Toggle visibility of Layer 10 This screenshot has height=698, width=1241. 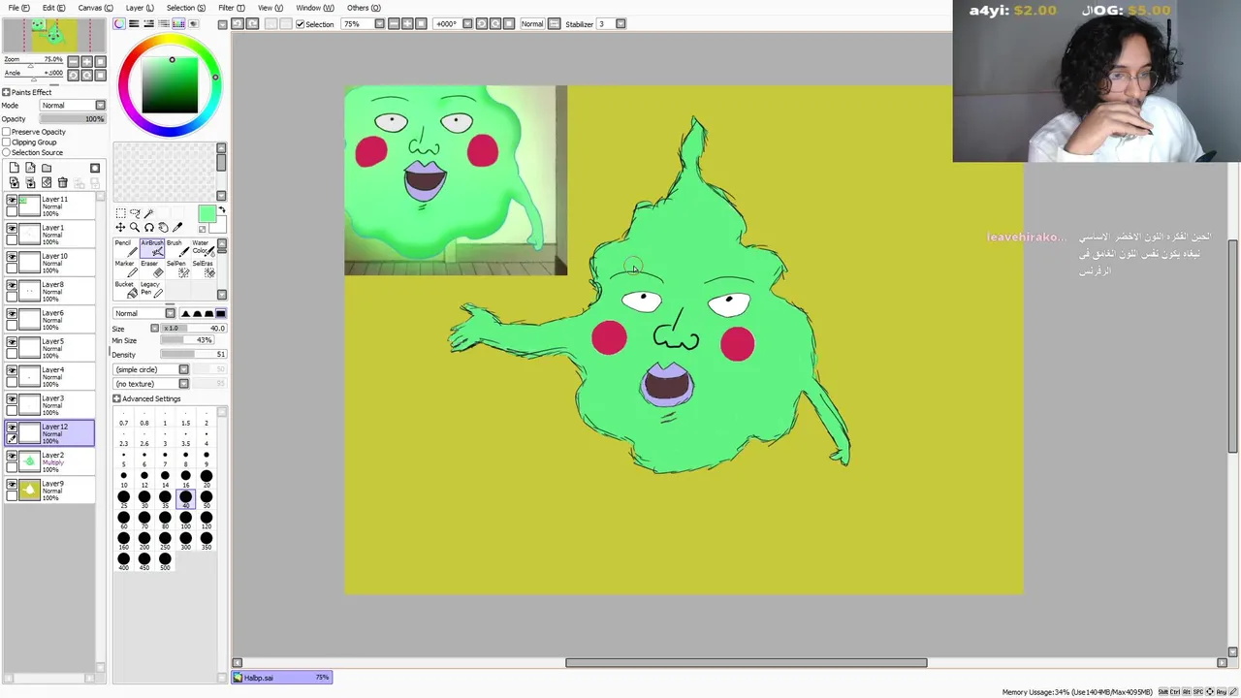tap(12, 257)
